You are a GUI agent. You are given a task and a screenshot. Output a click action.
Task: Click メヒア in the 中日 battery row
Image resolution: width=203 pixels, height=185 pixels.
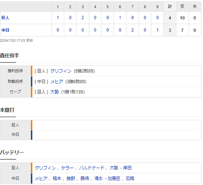click(x=41, y=178)
